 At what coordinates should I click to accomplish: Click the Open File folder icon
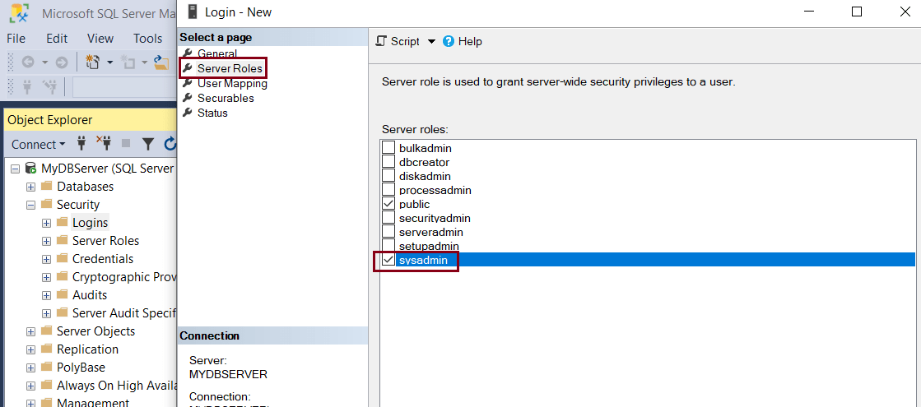point(161,62)
